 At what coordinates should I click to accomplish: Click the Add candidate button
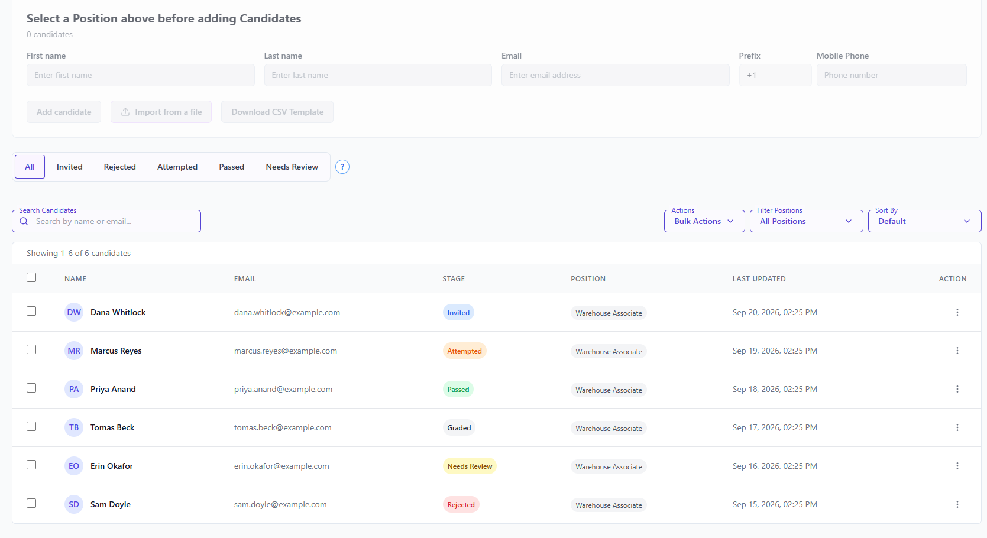64,112
